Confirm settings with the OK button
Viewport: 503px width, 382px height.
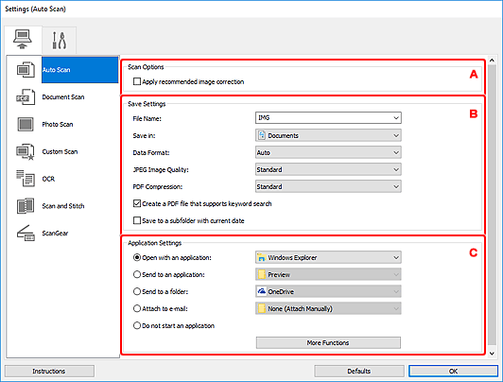tap(453, 371)
